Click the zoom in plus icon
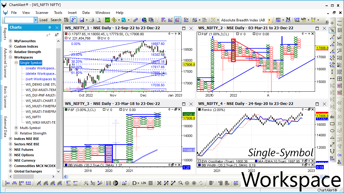The width and height of the screenshot is (344, 193). (x=194, y=183)
